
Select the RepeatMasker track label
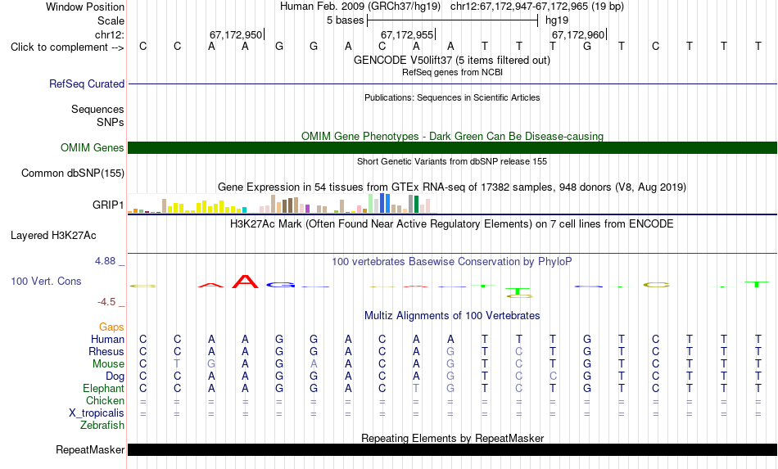pos(90,449)
